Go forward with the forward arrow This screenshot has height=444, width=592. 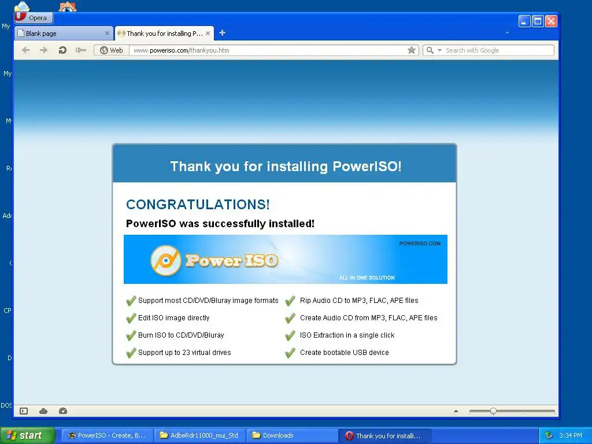point(44,50)
